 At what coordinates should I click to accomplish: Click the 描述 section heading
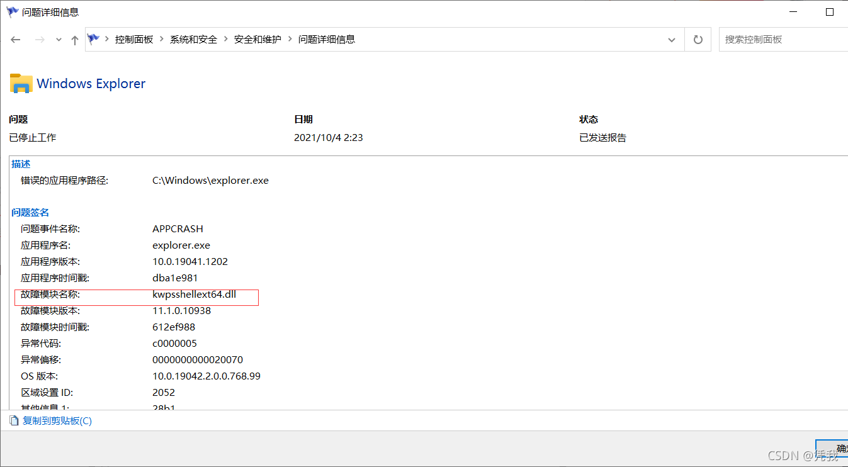tap(21, 164)
